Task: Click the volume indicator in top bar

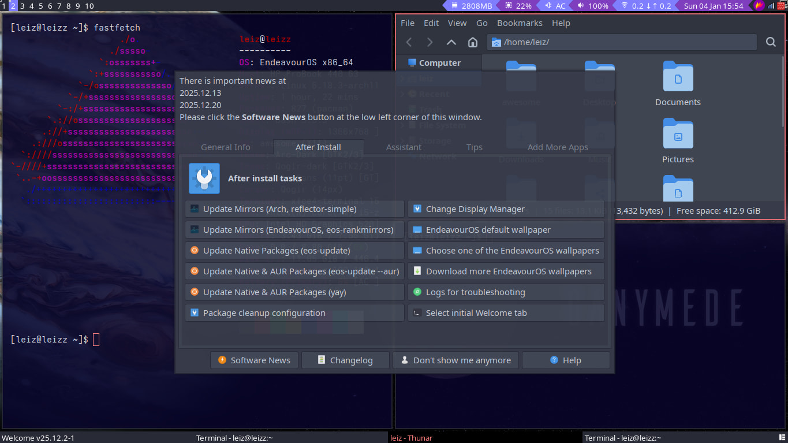Action: pyautogui.click(x=592, y=6)
